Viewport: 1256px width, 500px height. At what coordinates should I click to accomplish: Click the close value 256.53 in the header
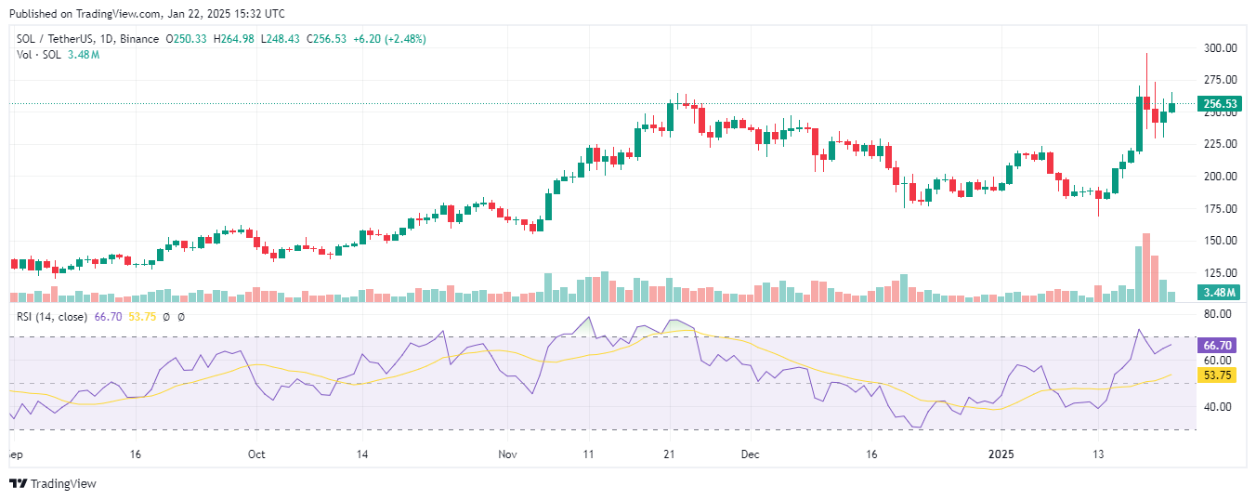pyautogui.click(x=329, y=39)
